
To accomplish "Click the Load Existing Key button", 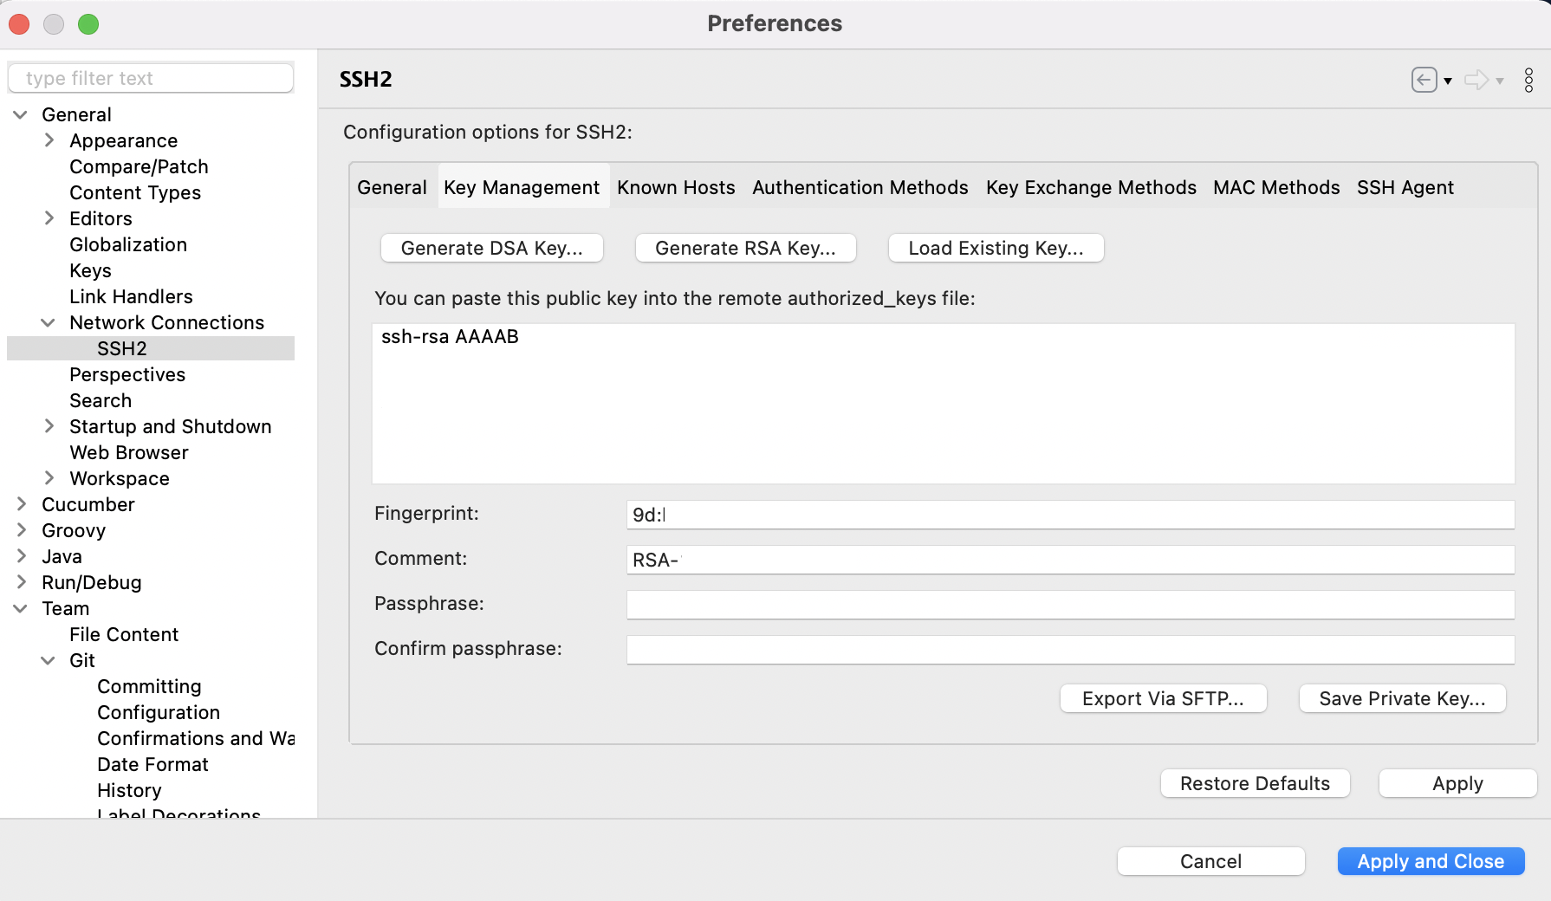I will tap(995, 248).
